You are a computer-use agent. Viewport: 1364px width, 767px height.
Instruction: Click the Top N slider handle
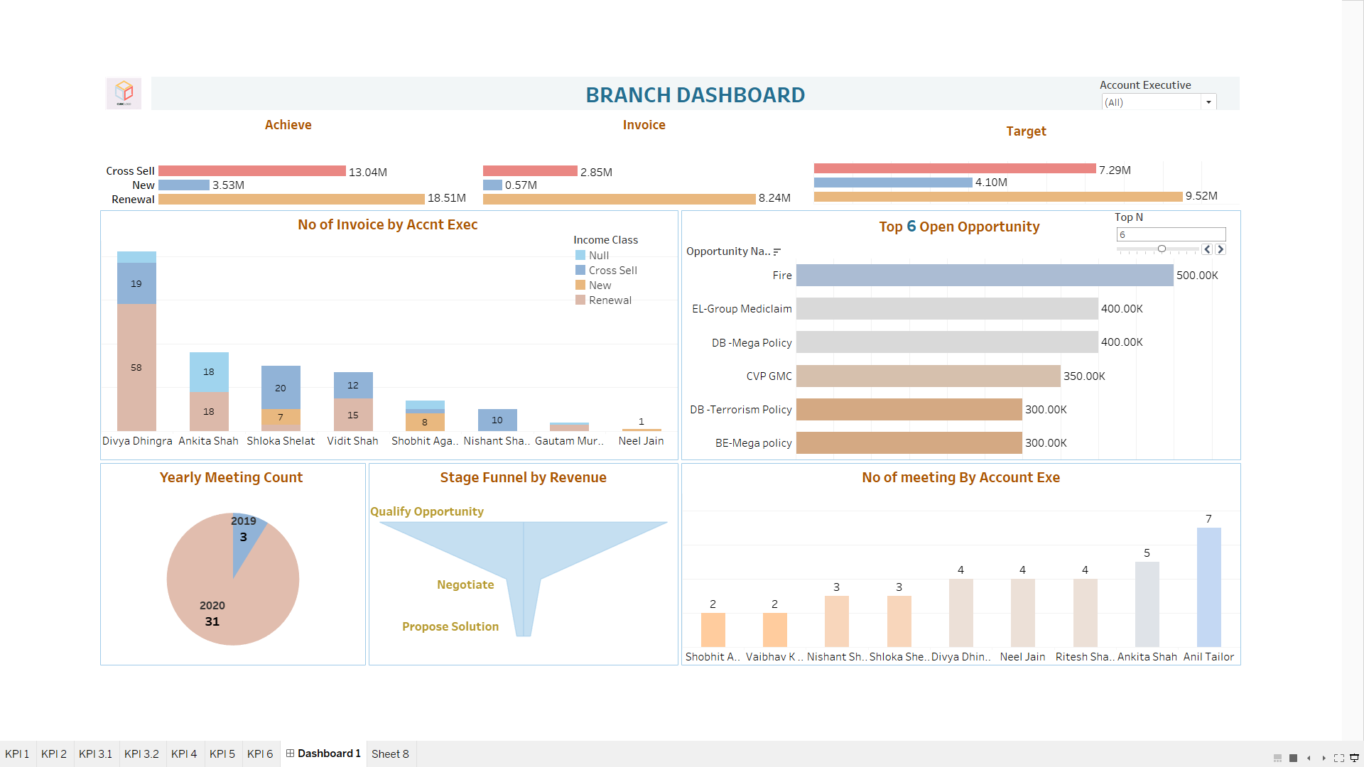tap(1162, 249)
